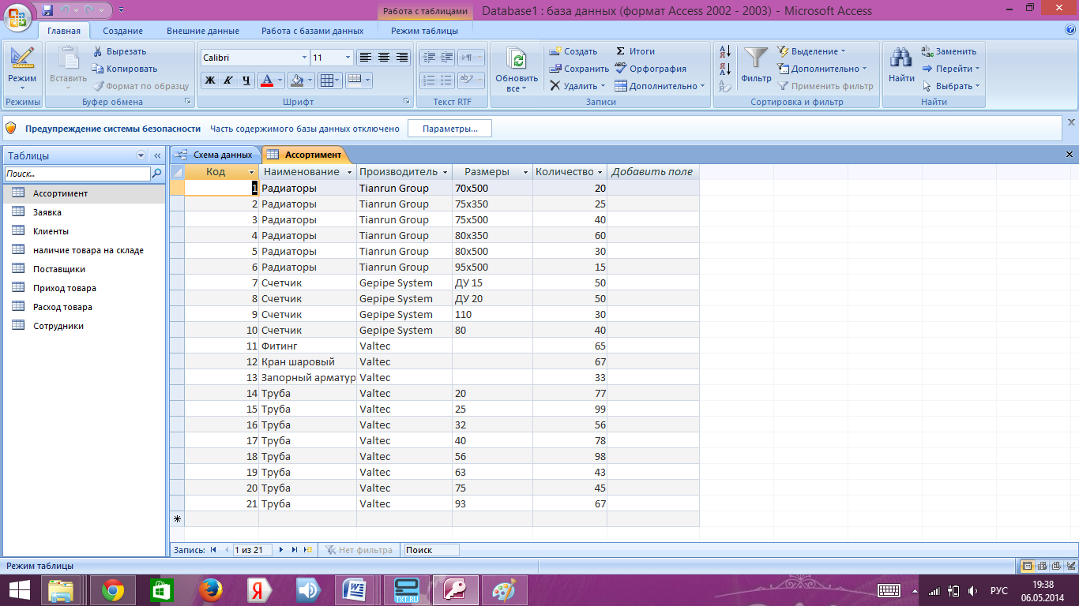The width and height of the screenshot is (1079, 606).
Task: Click Добавить поле column header
Action: tap(652, 171)
